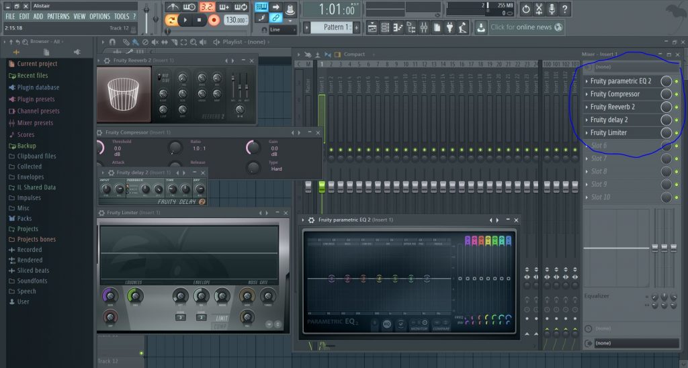
Task: Expand Fruity Compressor slot arrow
Action: [x=587, y=94]
